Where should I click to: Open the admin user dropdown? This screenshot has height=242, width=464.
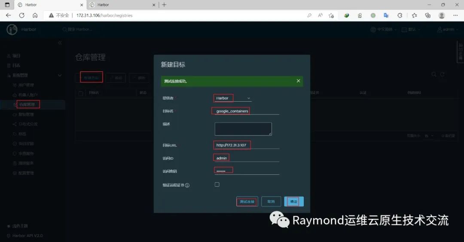click(x=448, y=29)
